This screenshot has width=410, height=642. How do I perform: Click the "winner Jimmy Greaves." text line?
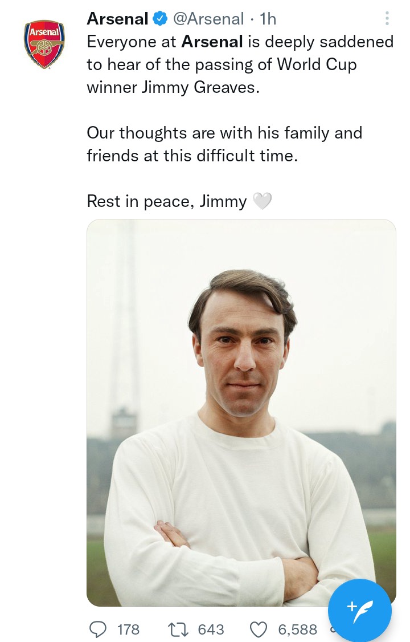click(x=173, y=88)
